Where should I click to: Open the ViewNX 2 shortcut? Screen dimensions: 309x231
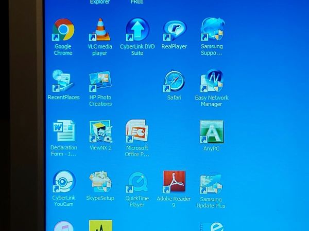pyautogui.click(x=100, y=132)
